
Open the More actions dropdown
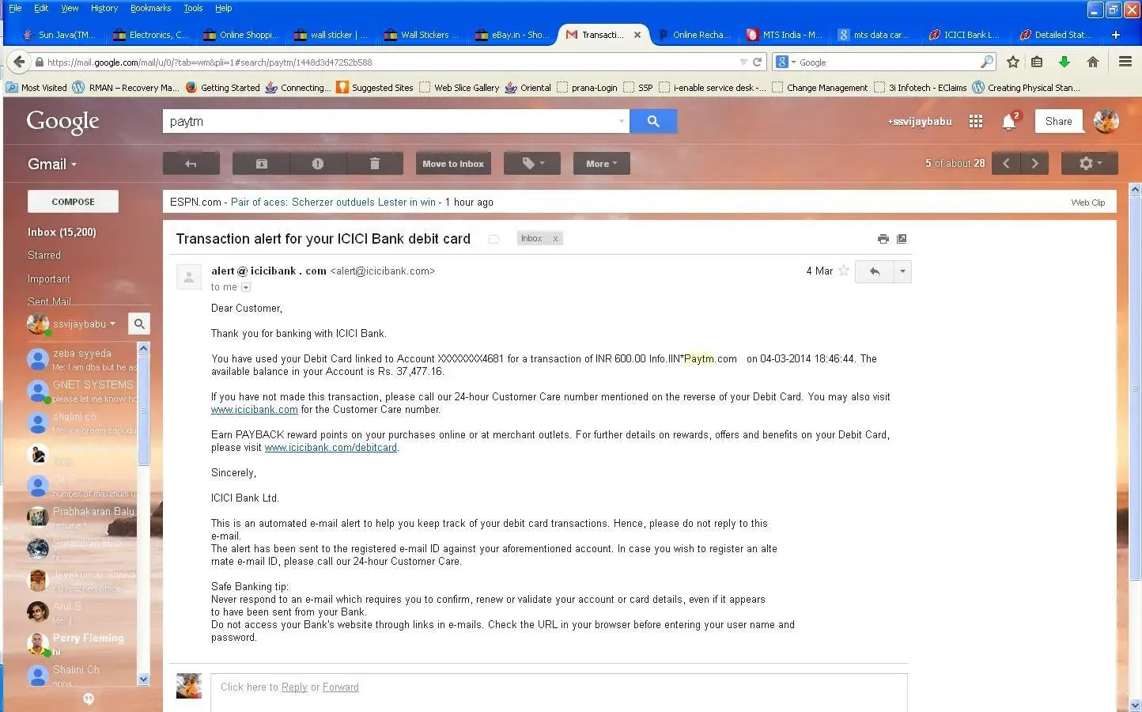[601, 164]
